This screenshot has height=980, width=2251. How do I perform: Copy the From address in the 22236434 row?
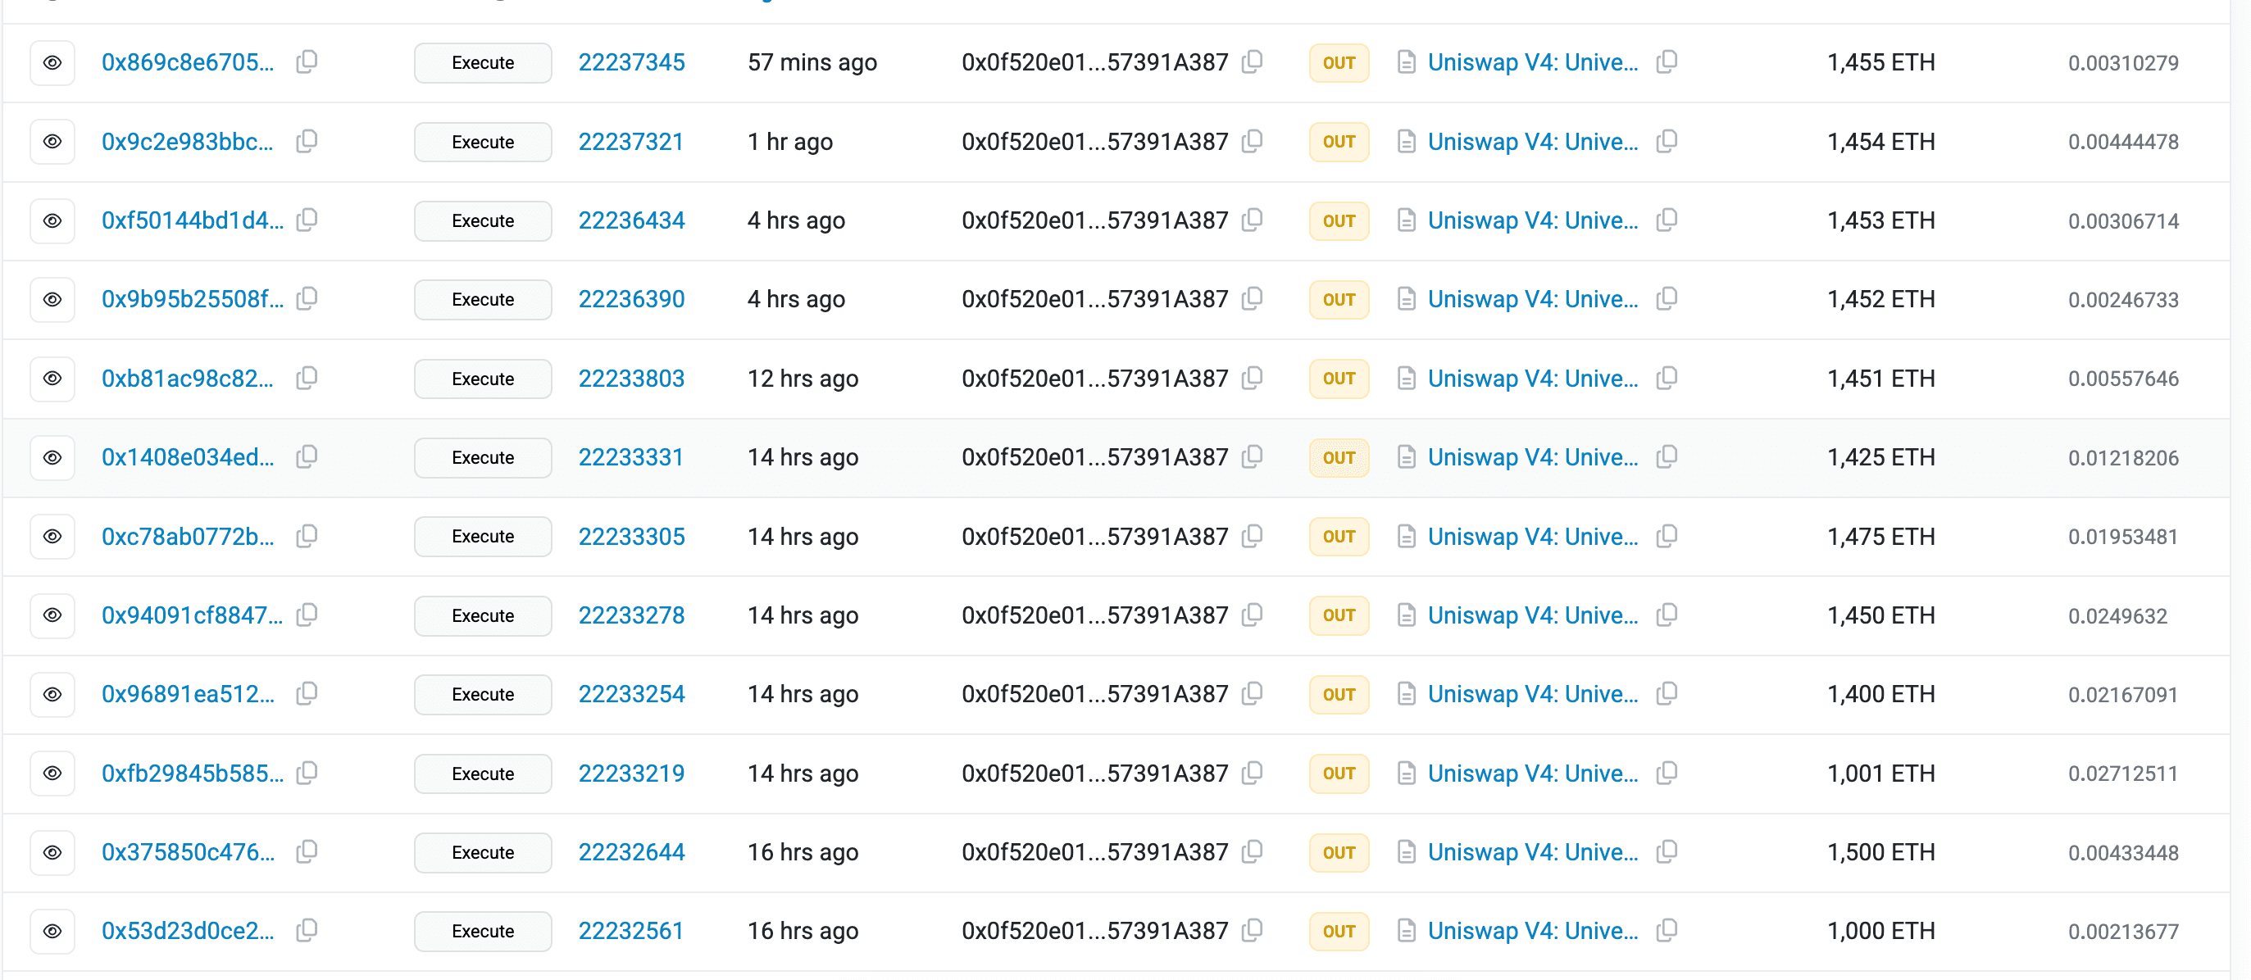(1253, 220)
